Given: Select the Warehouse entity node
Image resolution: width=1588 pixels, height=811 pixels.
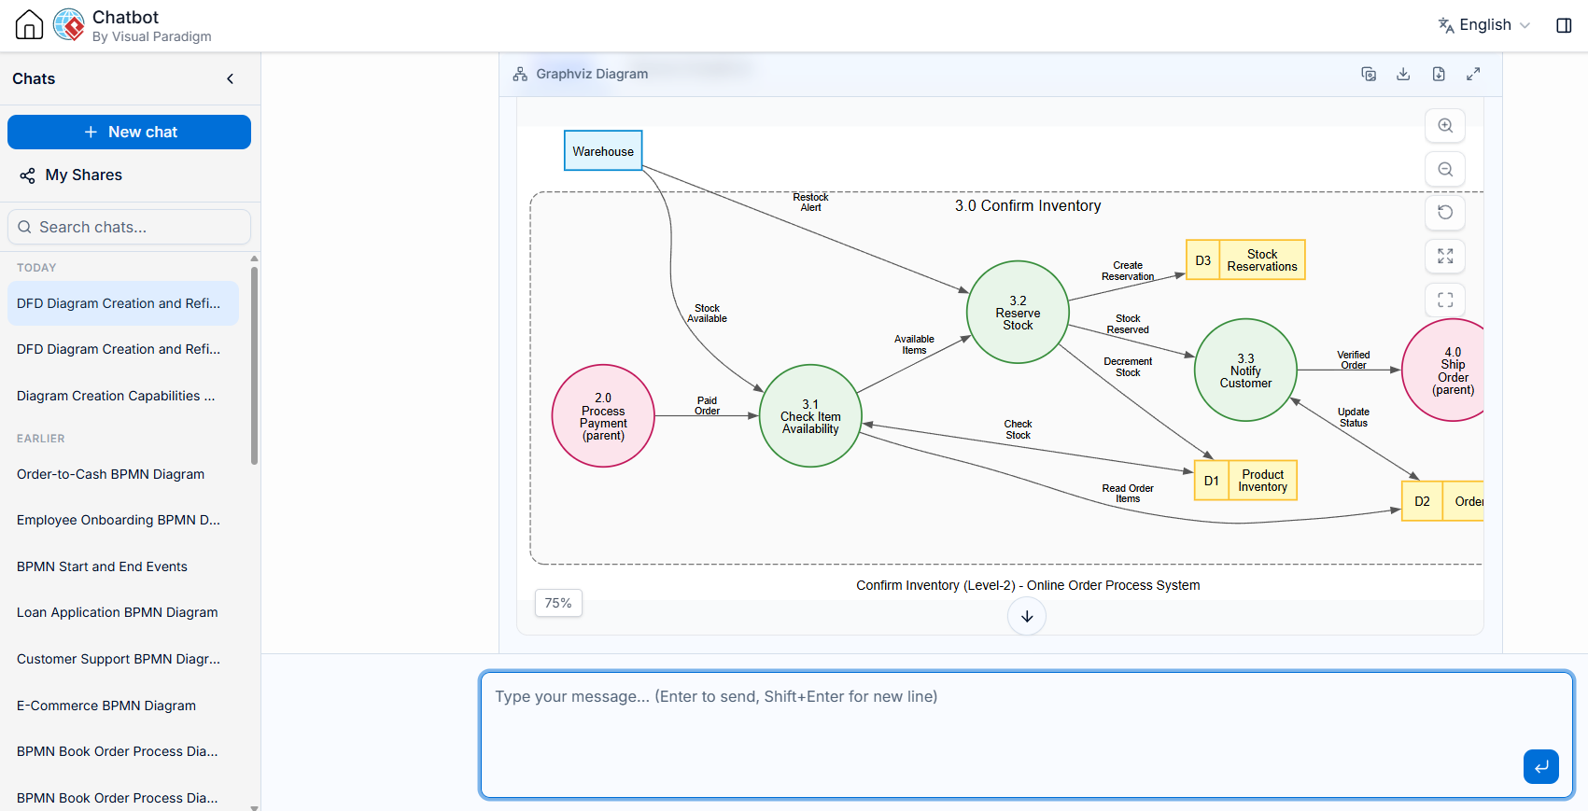Looking at the screenshot, I should pyautogui.click(x=603, y=150).
